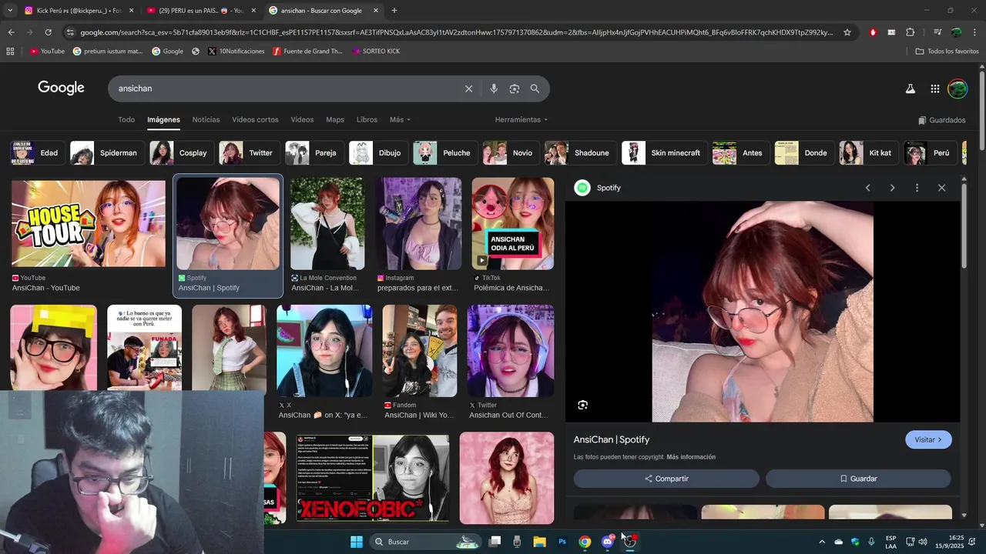986x554 pixels.
Task: Show hidden tray icons chevron
Action: click(x=821, y=542)
